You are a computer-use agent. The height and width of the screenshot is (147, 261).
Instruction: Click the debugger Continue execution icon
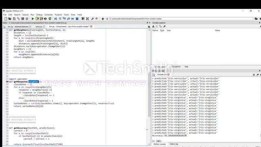73,19
